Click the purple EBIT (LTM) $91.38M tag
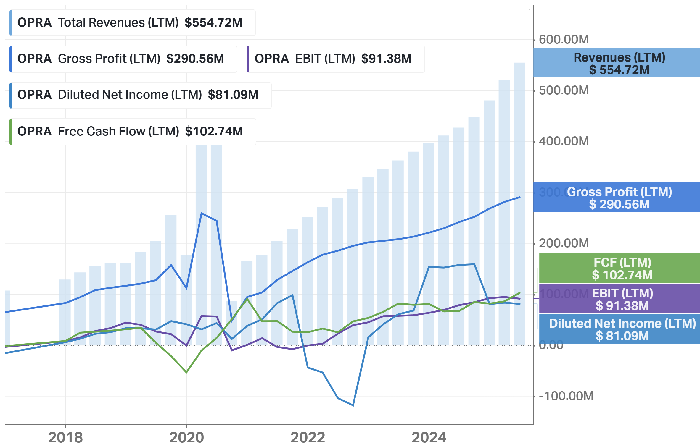Screen dimensions: 700x448 coord(619,299)
